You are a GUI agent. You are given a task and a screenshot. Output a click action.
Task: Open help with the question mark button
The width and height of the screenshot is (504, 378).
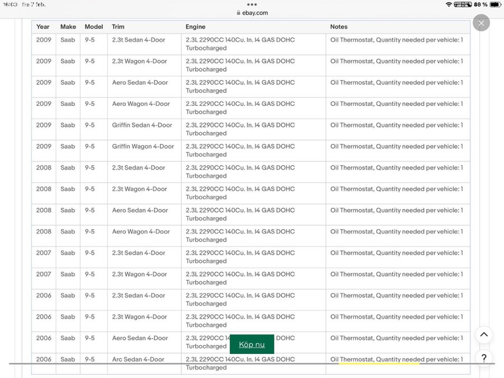pos(484,358)
